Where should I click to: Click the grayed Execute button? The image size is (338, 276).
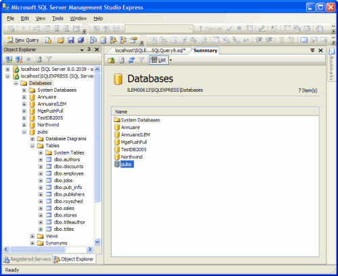click(211, 28)
